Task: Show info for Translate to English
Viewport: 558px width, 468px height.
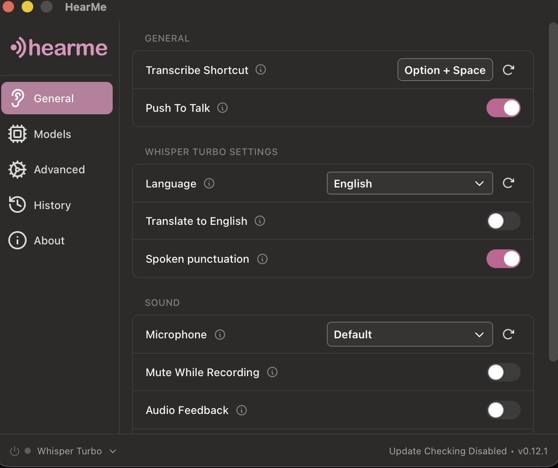Action: pos(260,221)
